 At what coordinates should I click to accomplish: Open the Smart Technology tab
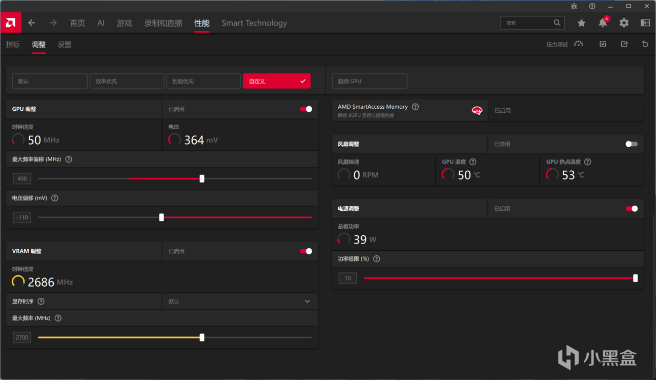coord(254,23)
